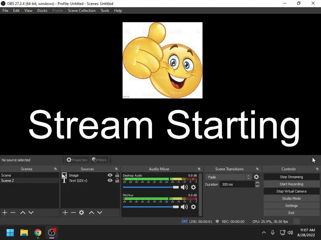Open the Windows Start menu
The height and width of the screenshot is (240, 321).
[10, 232]
